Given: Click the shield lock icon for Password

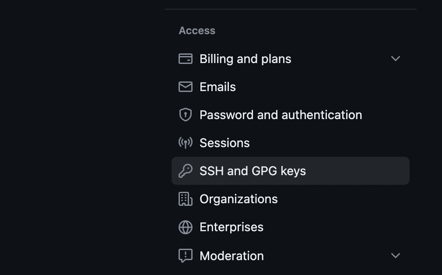Looking at the screenshot, I should (186, 115).
